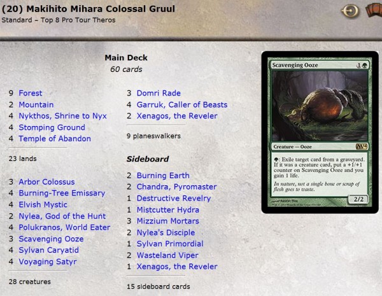382x296 pixels.
Task: View the Mizzium Mortars card link
Action: [x=168, y=221]
